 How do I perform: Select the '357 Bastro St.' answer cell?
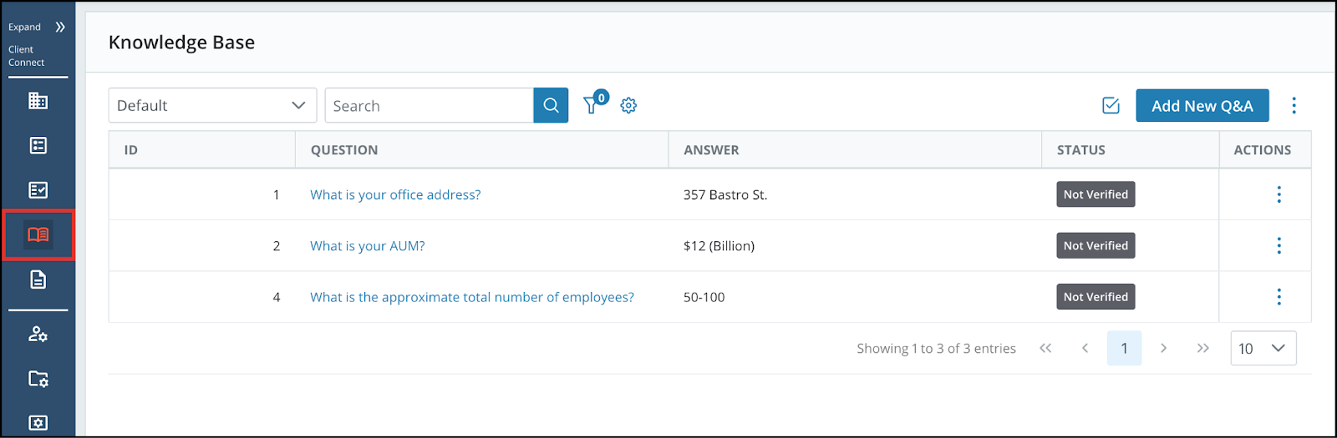(x=855, y=194)
